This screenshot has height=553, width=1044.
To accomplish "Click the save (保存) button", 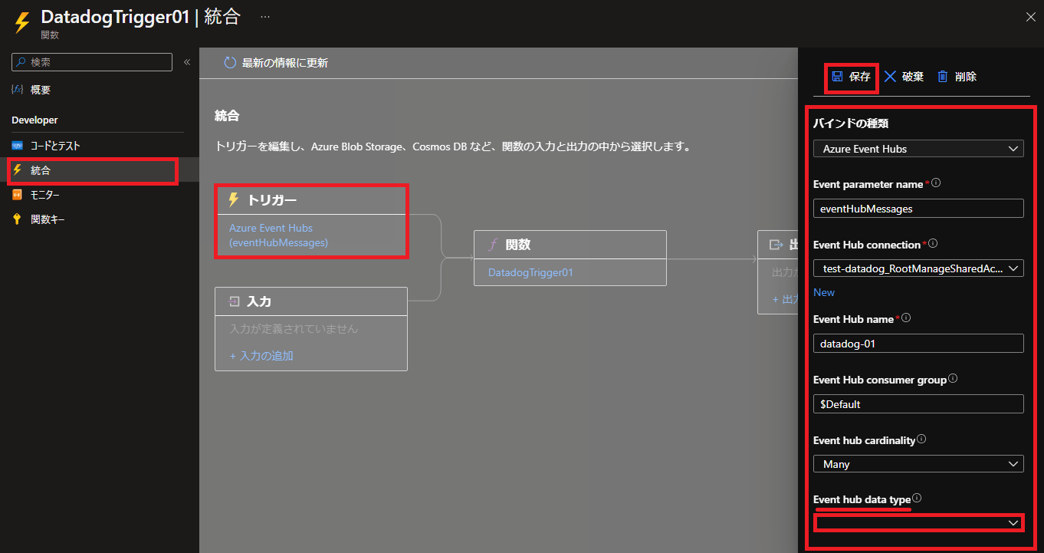I will click(851, 77).
